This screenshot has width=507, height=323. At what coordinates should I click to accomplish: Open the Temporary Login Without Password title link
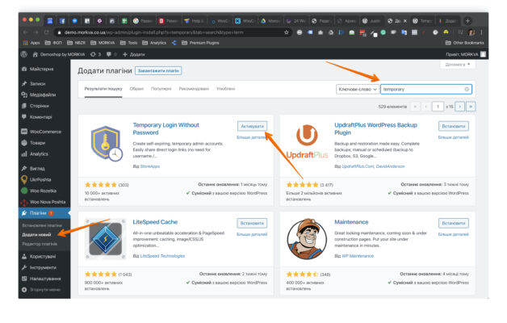tap(166, 128)
